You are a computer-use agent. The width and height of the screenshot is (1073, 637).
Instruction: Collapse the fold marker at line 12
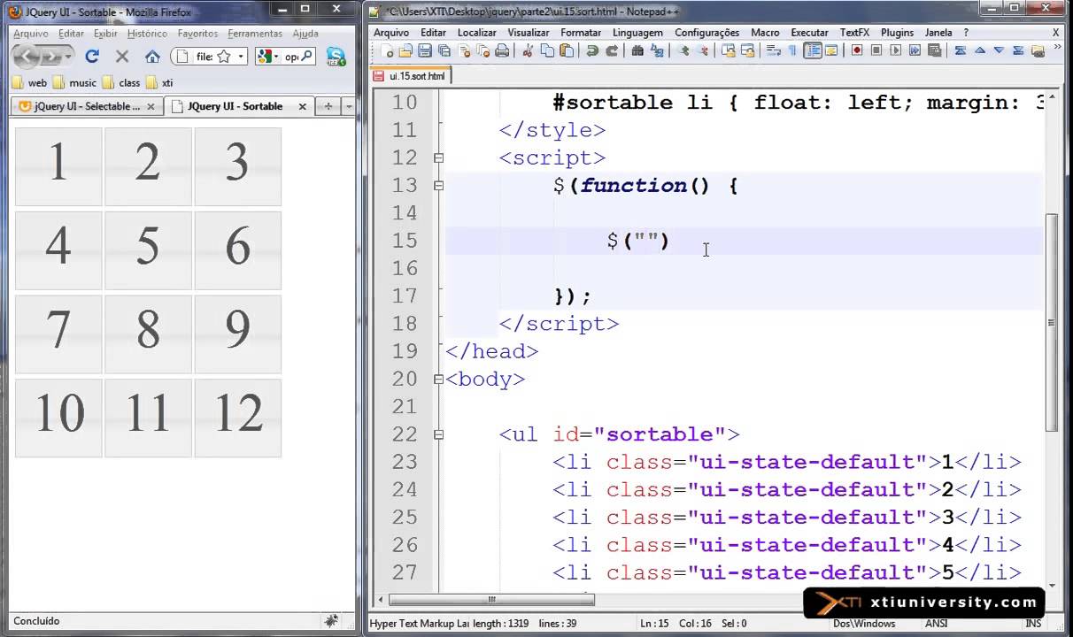pyautogui.click(x=438, y=157)
